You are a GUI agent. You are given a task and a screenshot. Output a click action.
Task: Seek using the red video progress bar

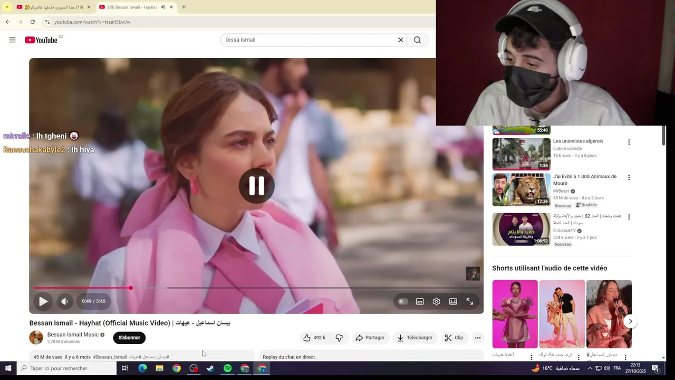[256, 288]
